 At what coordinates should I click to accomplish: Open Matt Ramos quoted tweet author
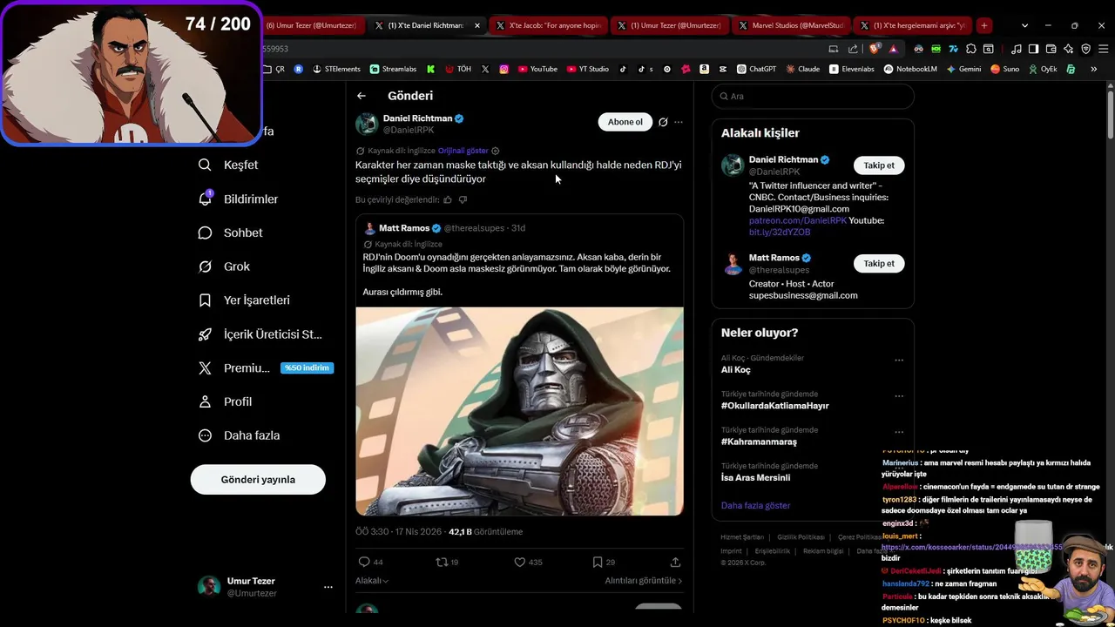404,228
